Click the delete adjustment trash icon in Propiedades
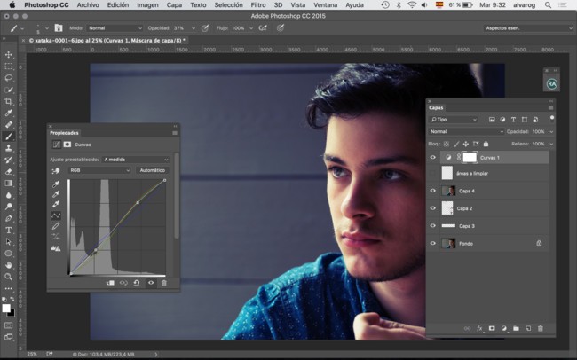The width and height of the screenshot is (577, 360). [164, 283]
